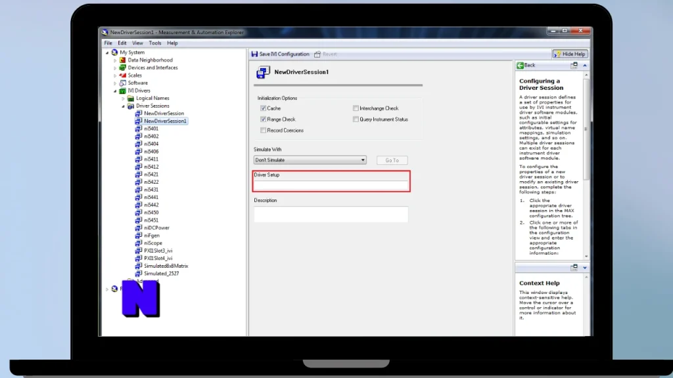Click the help pane scrollbar thumb

click(x=586, y=129)
